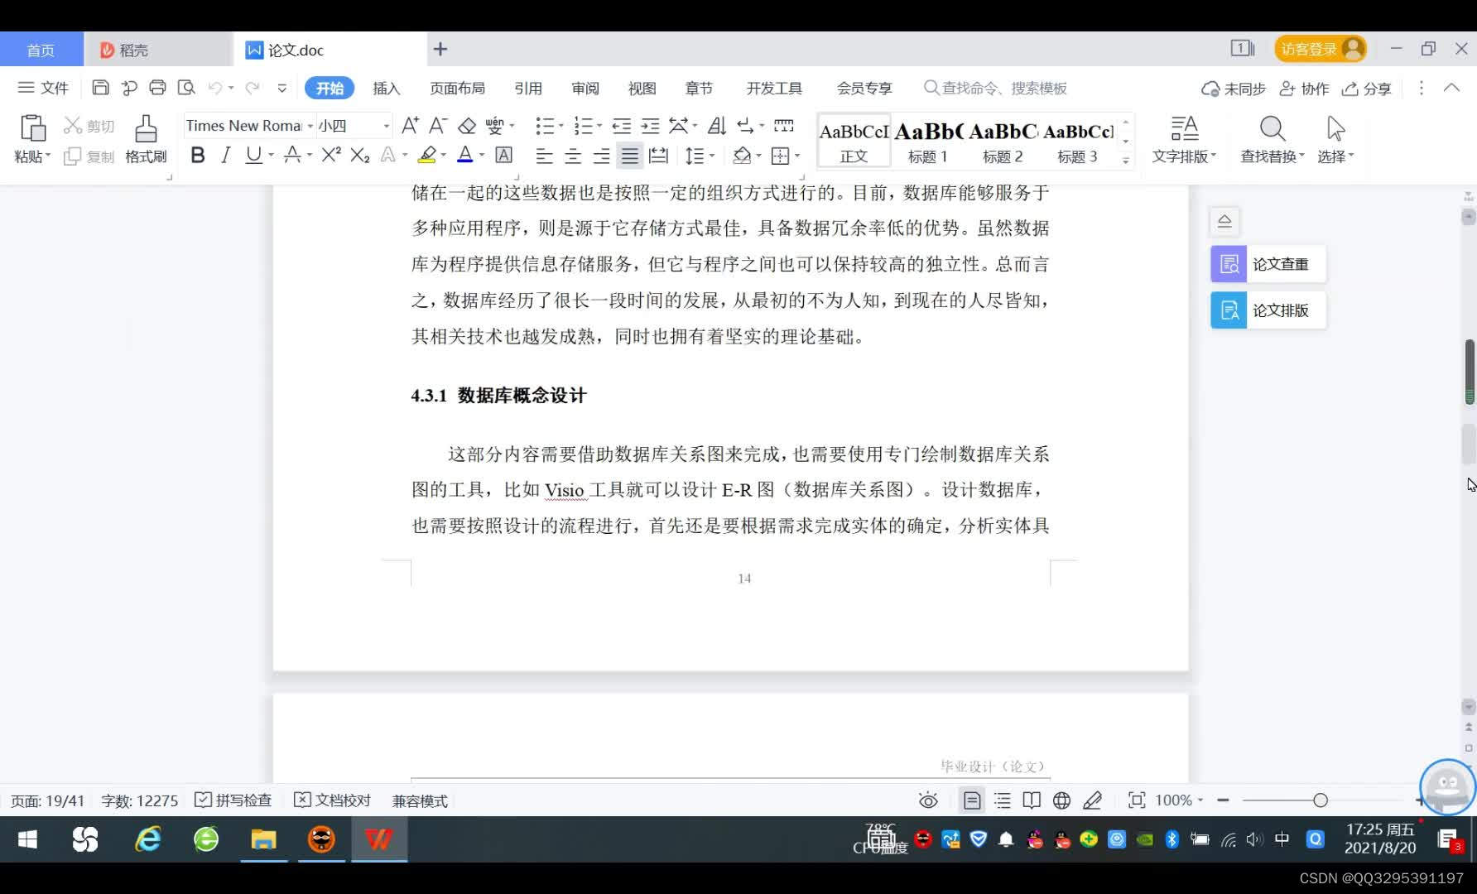Click the 协作 collaborate button
The width and height of the screenshot is (1477, 894).
point(1304,89)
